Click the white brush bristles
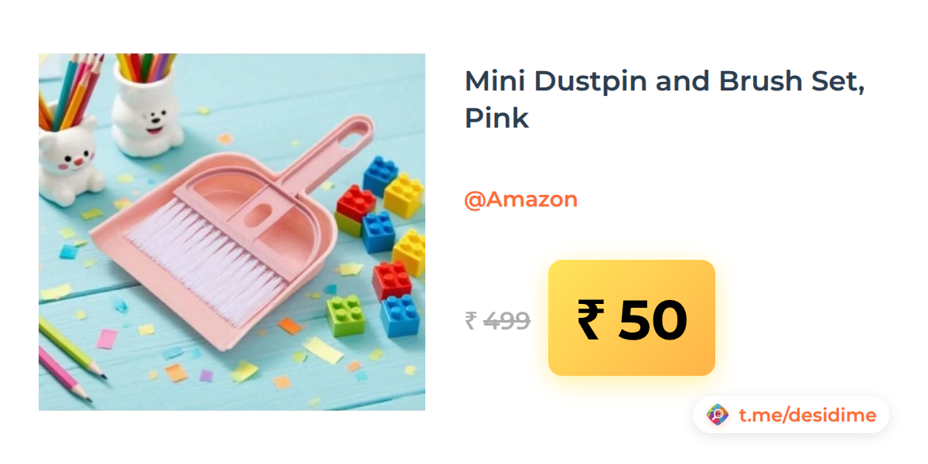 click(205, 251)
